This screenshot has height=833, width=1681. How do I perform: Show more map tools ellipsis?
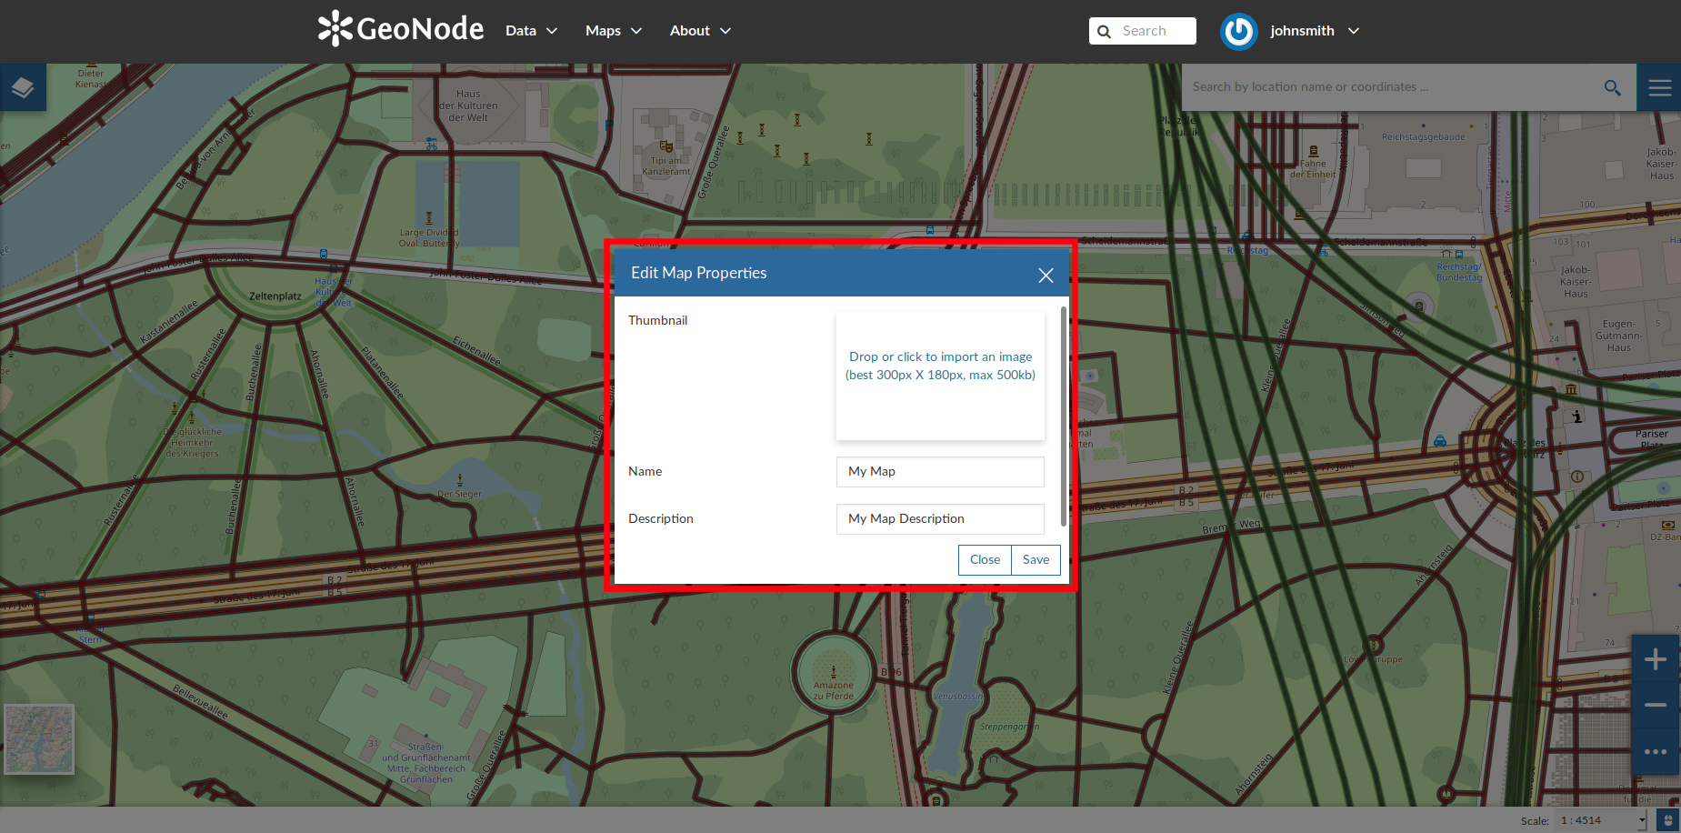point(1656,751)
